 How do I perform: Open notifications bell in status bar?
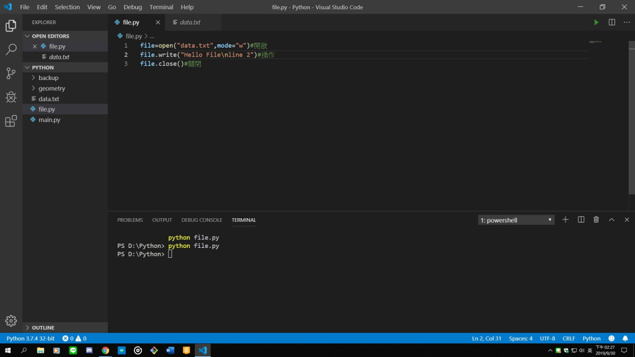(625, 338)
